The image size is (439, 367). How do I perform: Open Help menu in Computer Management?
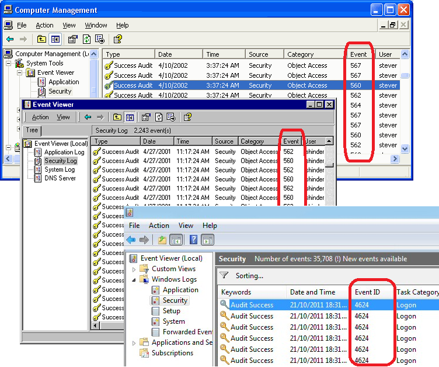point(123,25)
